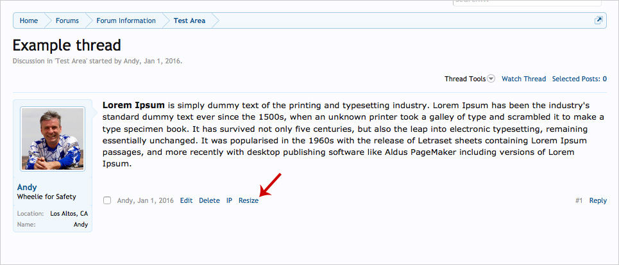Click the Andy author link in post footer
The width and height of the screenshot is (619, 265).
[x=124, y=200]
